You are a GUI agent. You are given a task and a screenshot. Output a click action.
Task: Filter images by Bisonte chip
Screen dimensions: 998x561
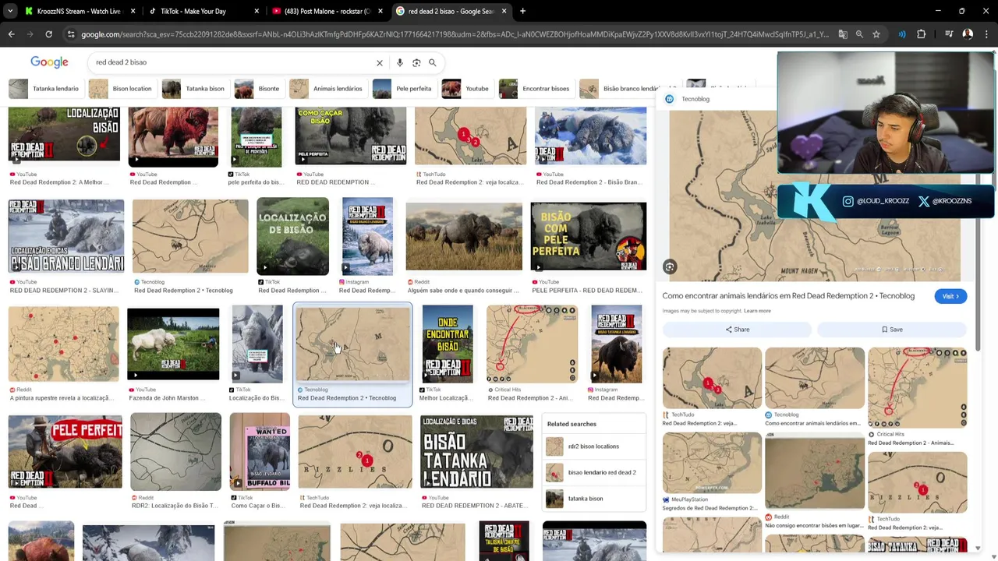coord(258,89)
